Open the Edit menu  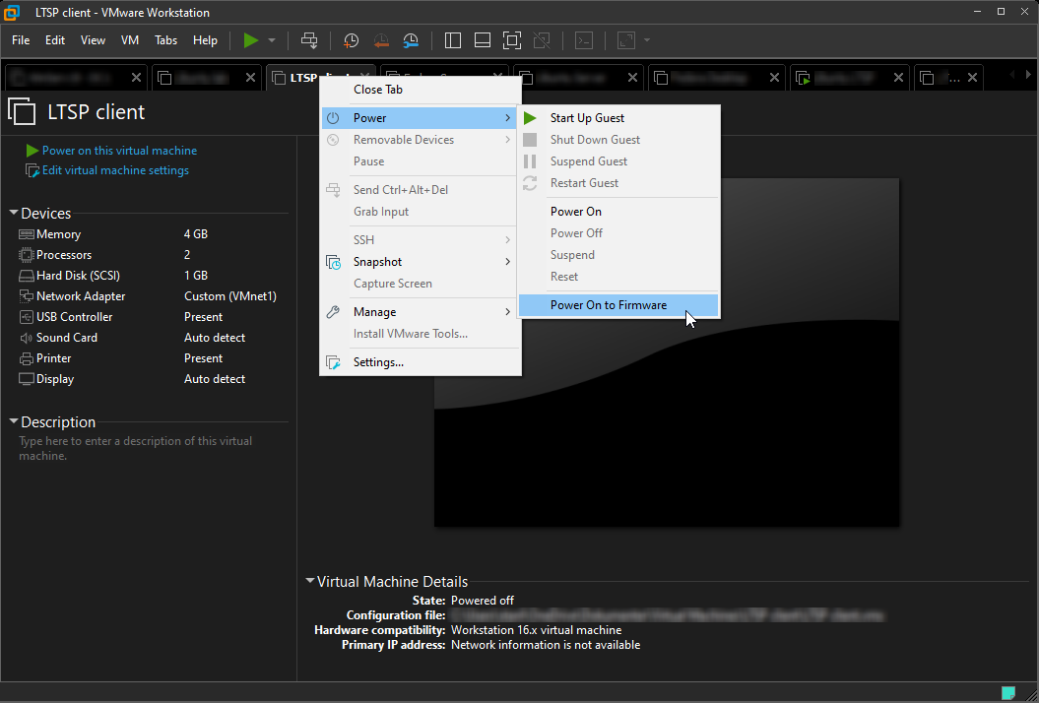point(55,40)
